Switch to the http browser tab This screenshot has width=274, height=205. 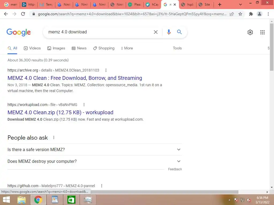click(x=29, y=5)
